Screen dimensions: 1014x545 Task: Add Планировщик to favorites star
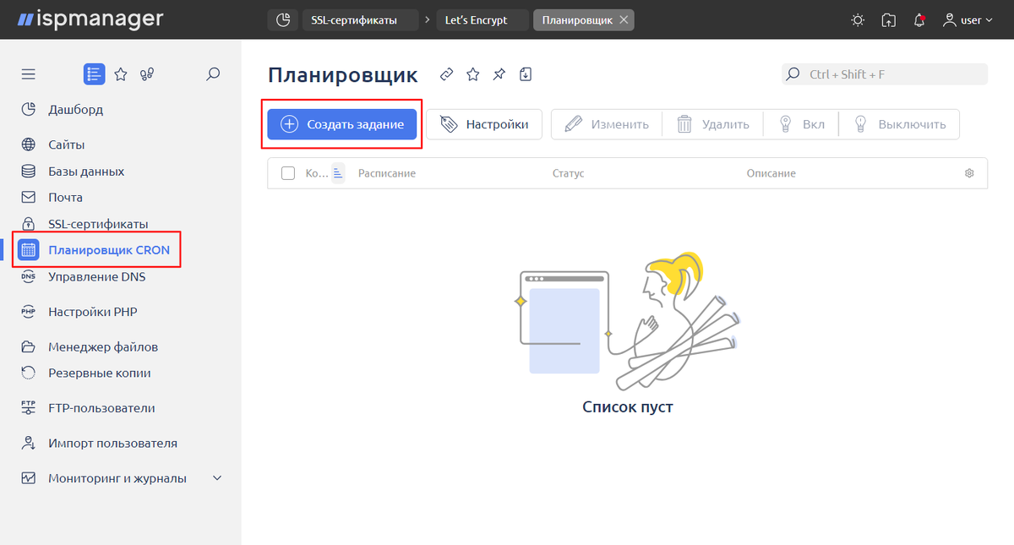tap(473, 74)
